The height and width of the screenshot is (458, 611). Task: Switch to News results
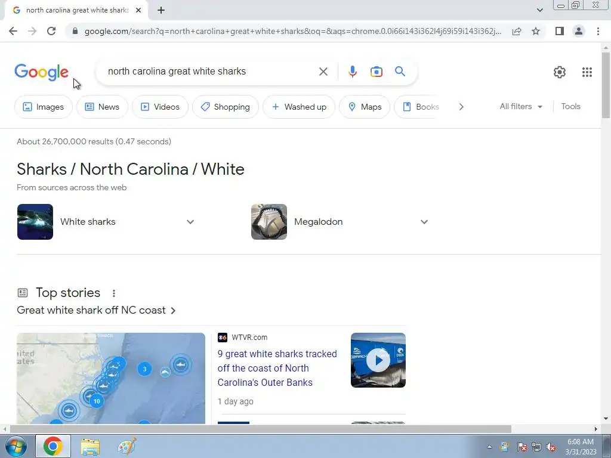tap(102, 107)
